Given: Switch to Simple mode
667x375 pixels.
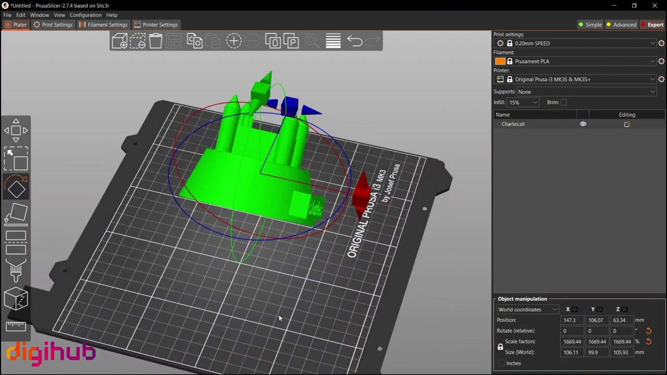Looking at the screenshot, I should click(x=590, y=24).
